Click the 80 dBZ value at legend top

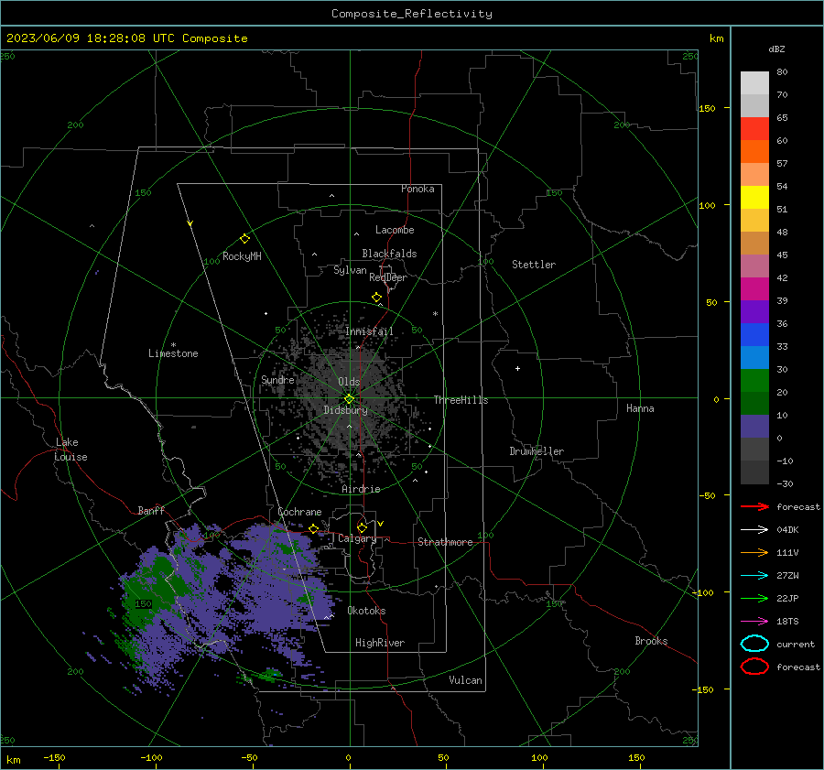point(782,72)
